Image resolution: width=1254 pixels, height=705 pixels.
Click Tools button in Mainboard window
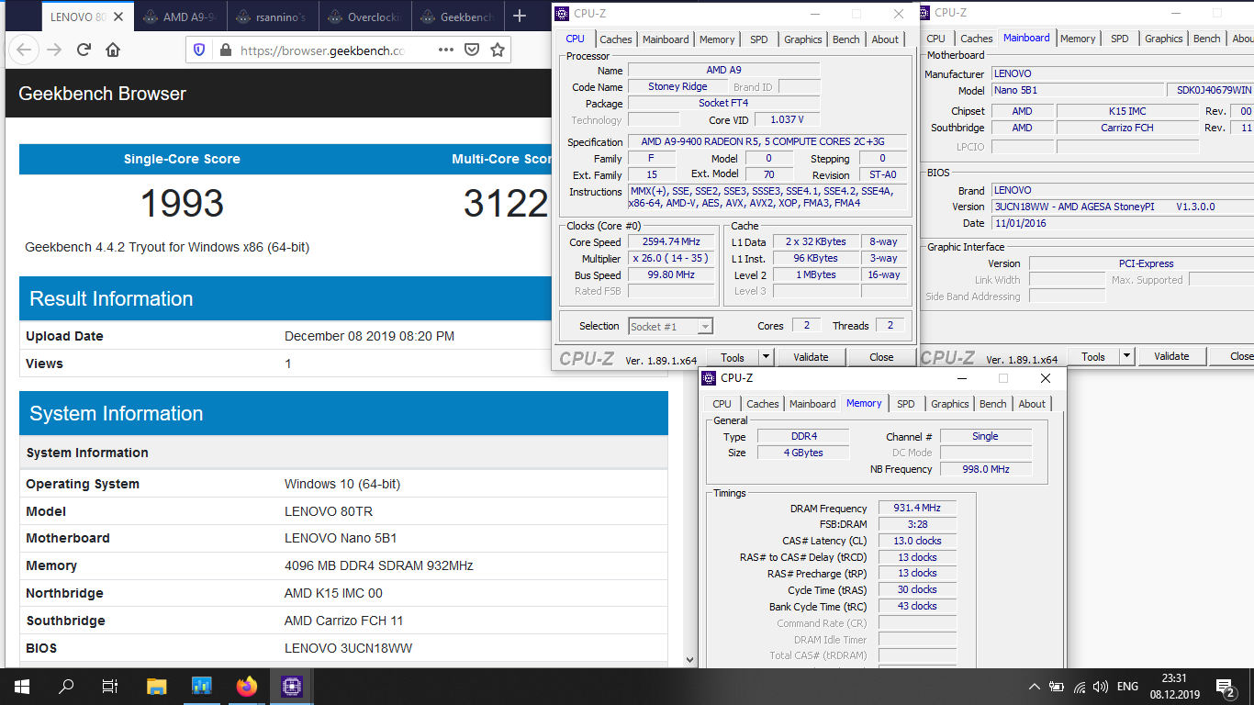[x=1093, y=356]
